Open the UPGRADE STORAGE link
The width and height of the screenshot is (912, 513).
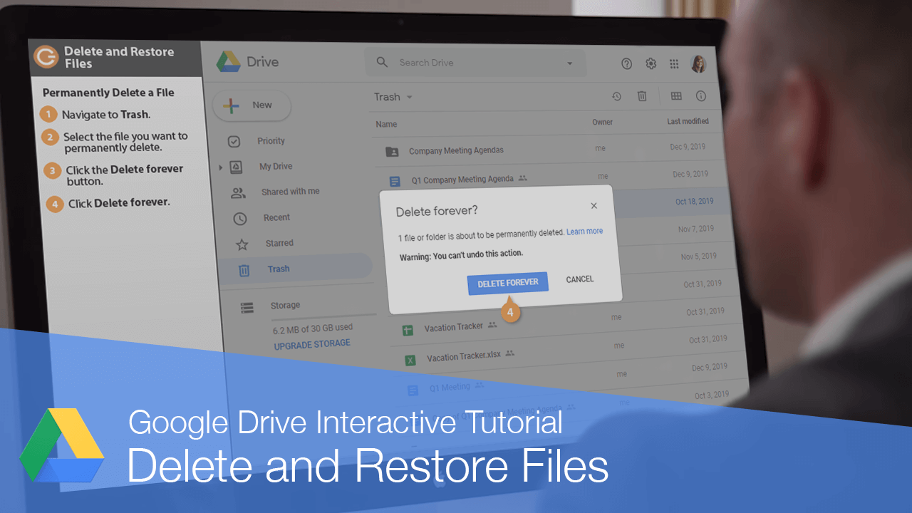[312, 343]
